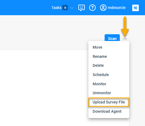Click the Tasks count badge

(65, 8)
